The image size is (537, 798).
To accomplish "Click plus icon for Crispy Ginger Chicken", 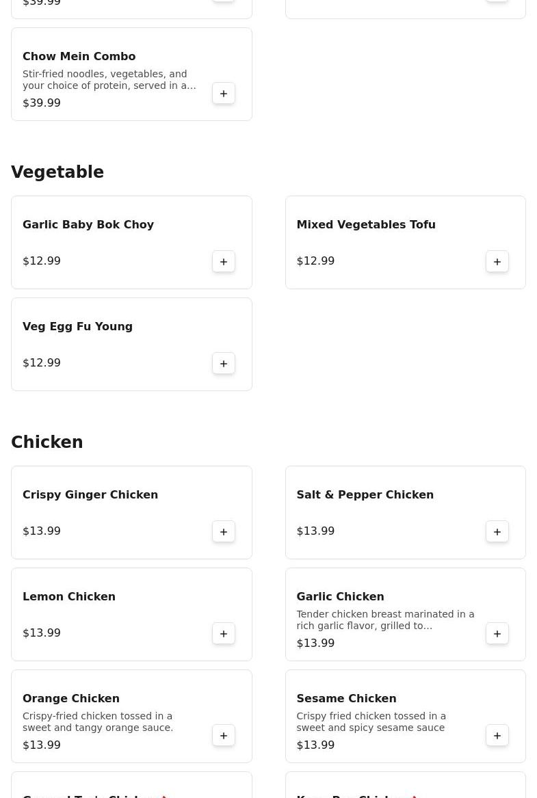I will [x=224, y=532].
